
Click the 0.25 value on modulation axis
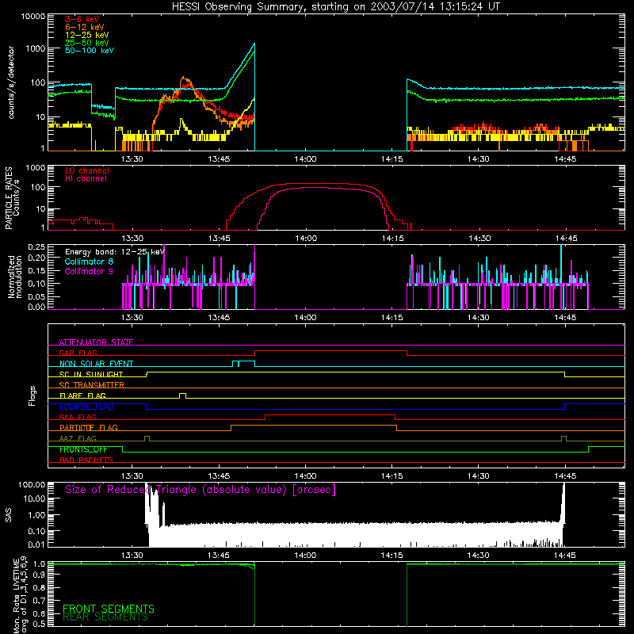click(36, 247)
